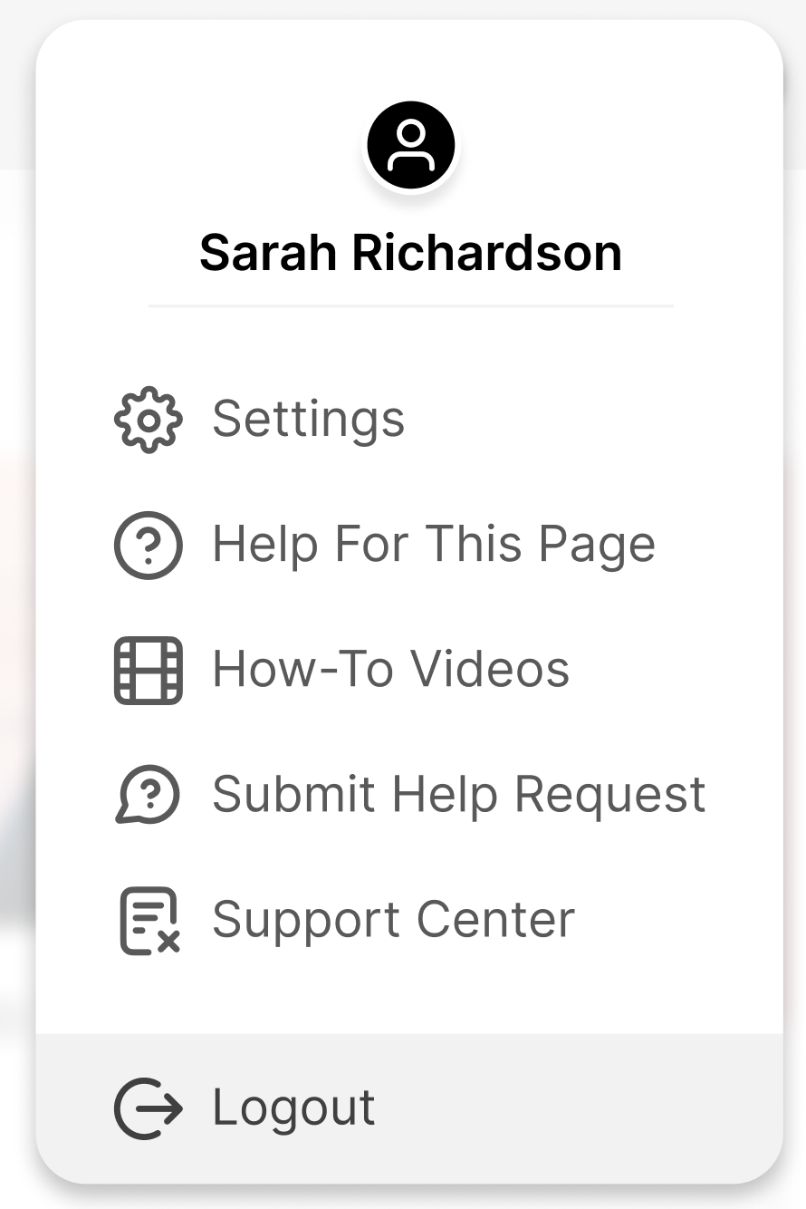
Task: Click the user profile avatar icon
Action: coord(411,145)
